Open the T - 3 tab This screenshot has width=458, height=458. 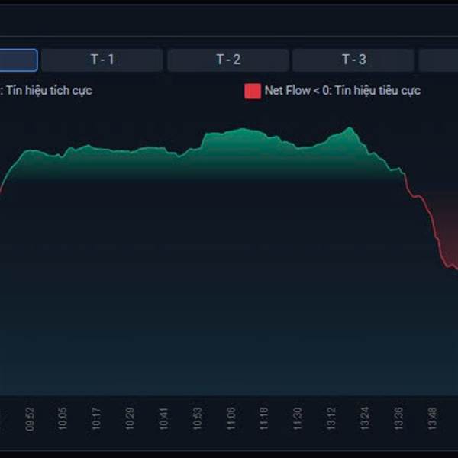[x=353, y=60]
